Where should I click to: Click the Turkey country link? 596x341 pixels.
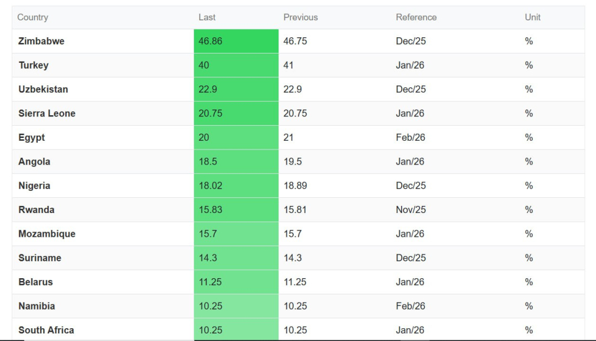click(33, 65)
